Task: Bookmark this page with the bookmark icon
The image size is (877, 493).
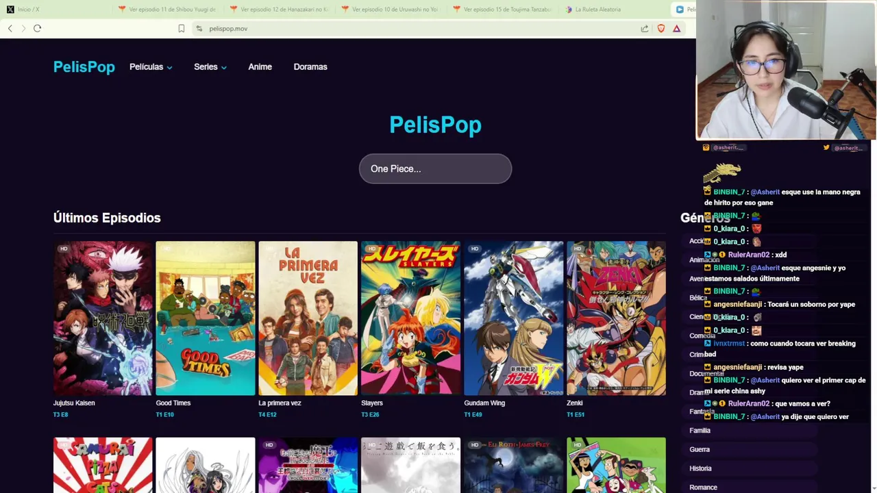Action: 182,28
